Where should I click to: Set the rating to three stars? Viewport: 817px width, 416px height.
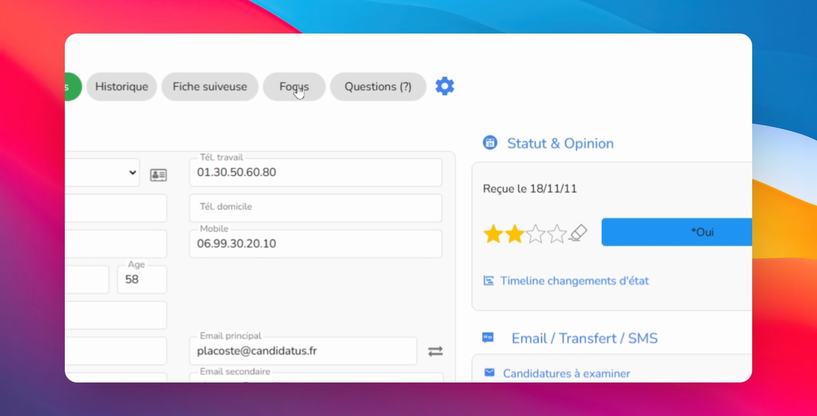(536, 234)
